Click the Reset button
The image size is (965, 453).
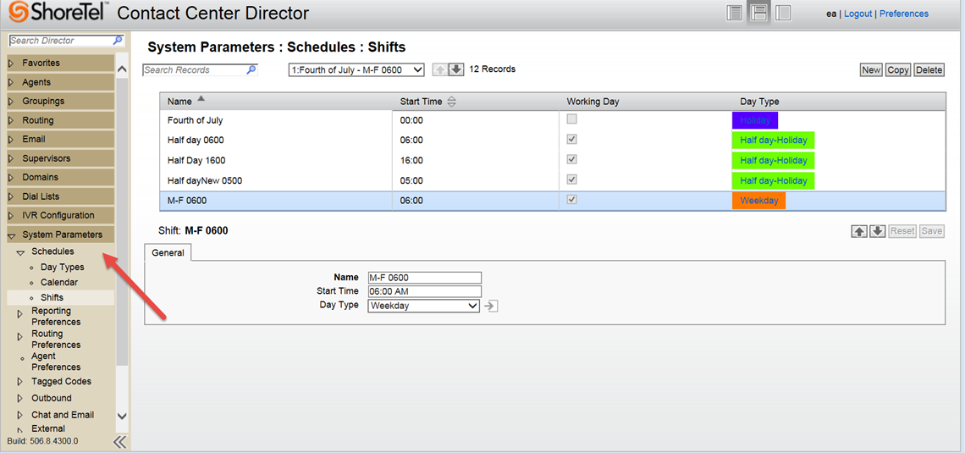903,231
